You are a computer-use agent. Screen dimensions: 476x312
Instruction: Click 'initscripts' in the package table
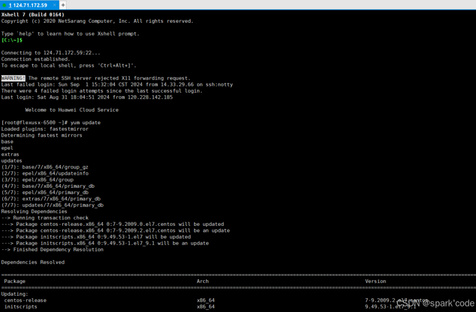click(x=21, y=307)
